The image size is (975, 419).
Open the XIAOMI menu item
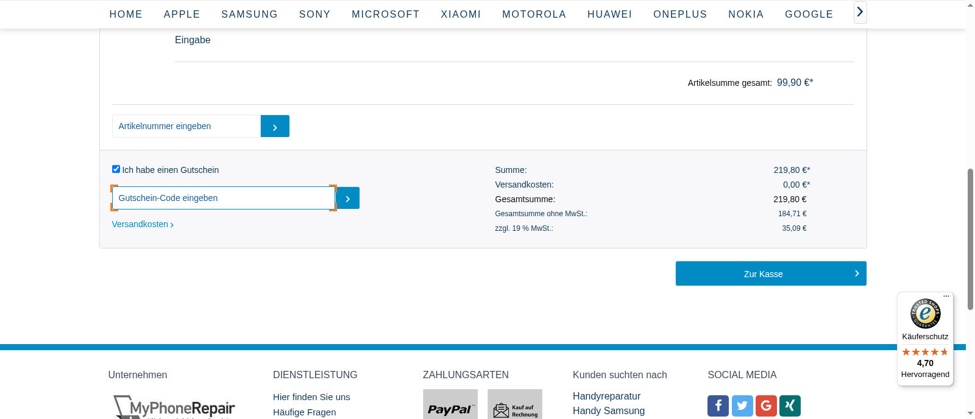tap(461, 14)
